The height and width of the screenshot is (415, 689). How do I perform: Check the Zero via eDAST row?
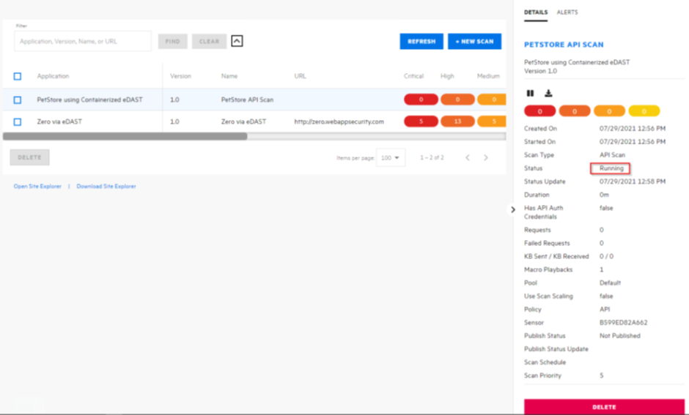(18, 121)
